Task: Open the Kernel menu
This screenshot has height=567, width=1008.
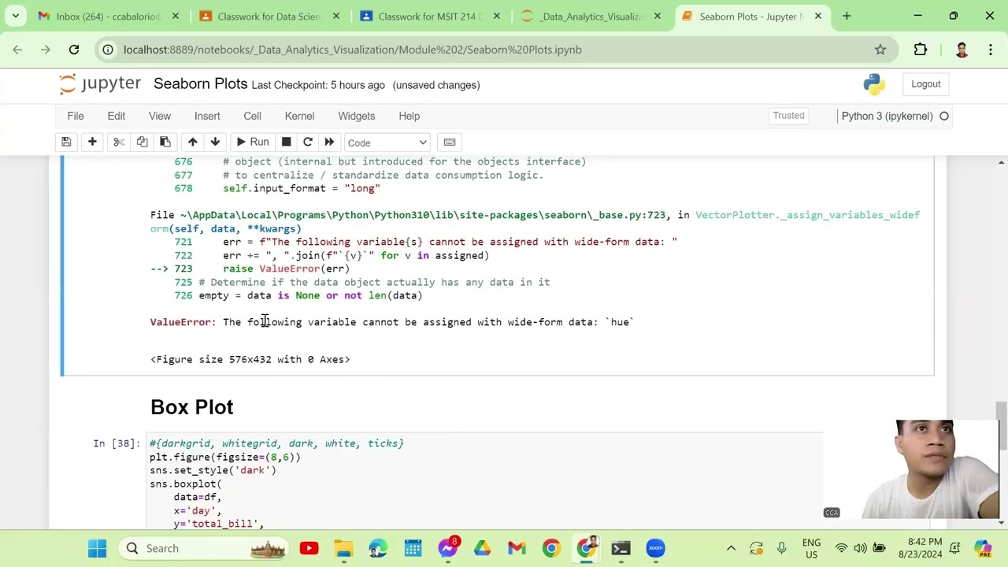Action: (x=299, y=116)
